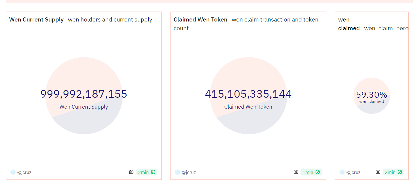This screenshot has height=181, width=413.
Task: Click the green checkmark icon in Claimed Wen Token card
Action: click(x=318, y=172)
